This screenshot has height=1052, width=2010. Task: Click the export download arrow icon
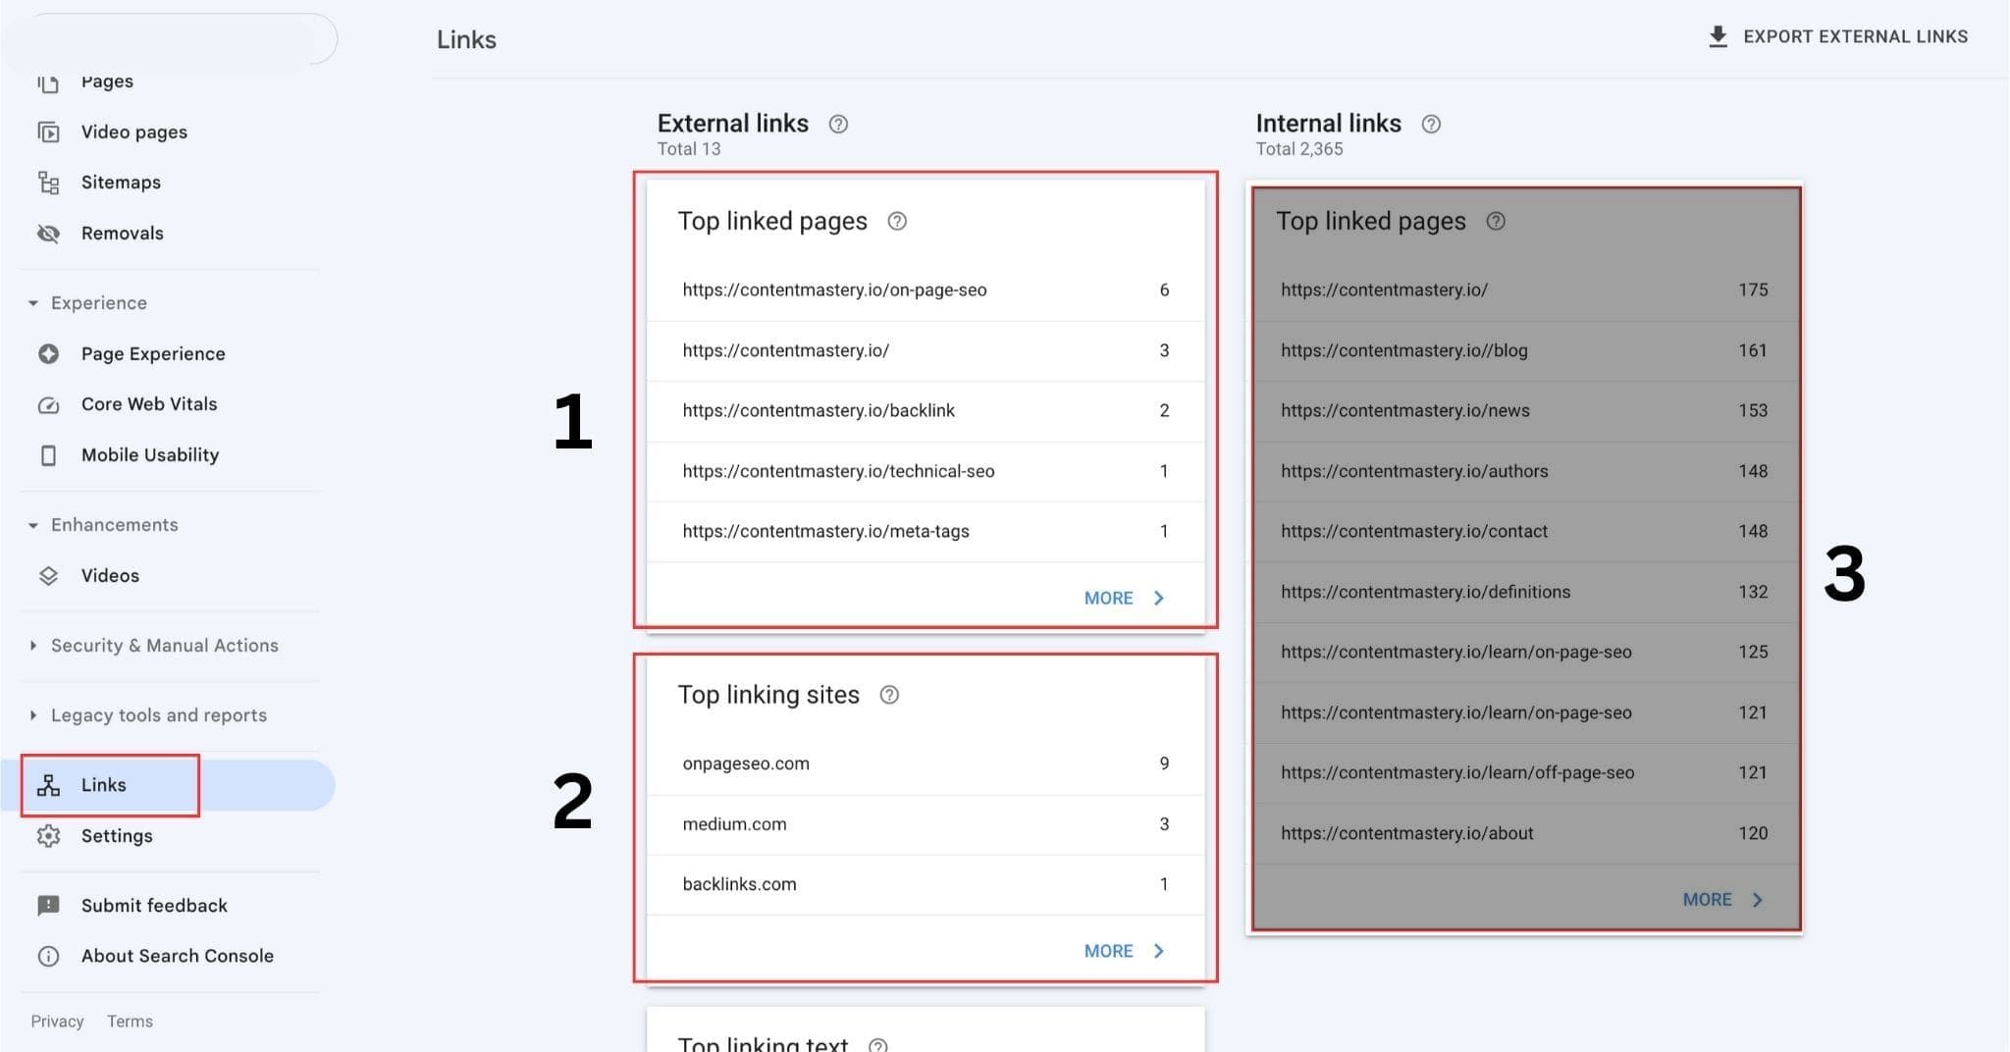pos(1718,36)
